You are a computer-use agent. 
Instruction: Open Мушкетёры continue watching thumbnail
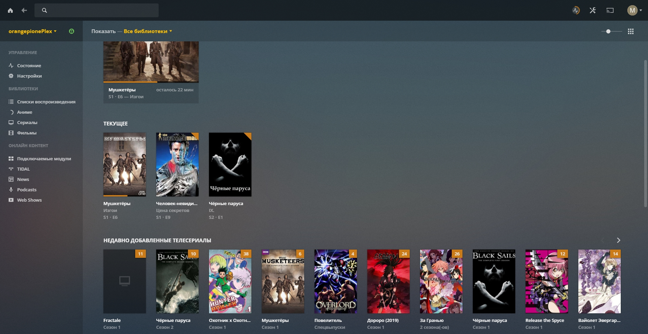[x=151, y=62]
